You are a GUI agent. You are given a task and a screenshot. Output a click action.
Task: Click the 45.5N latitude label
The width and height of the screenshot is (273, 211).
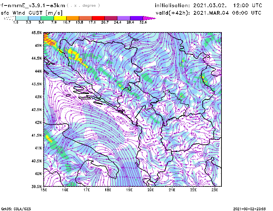[37, 32]
